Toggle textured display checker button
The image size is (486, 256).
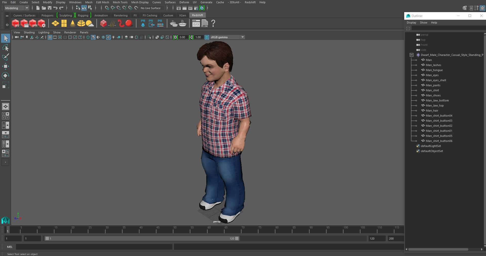click(x=108, y=37)
